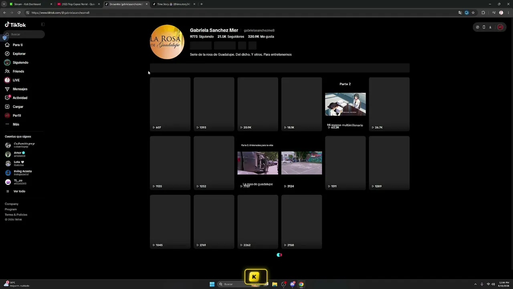Collapse the TikTok sidebar panel
This screenshot has width=513, height=289.
43,24
